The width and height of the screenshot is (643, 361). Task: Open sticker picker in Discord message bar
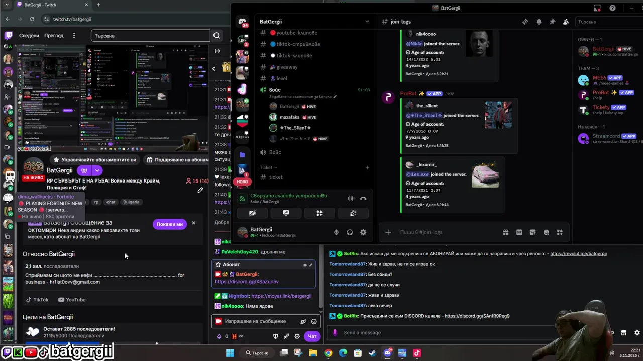click(x=533, y=232)
